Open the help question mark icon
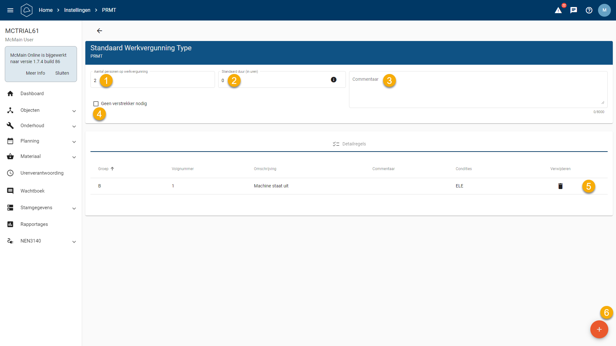This screenshot has height=346, width=616. point(589,10)
